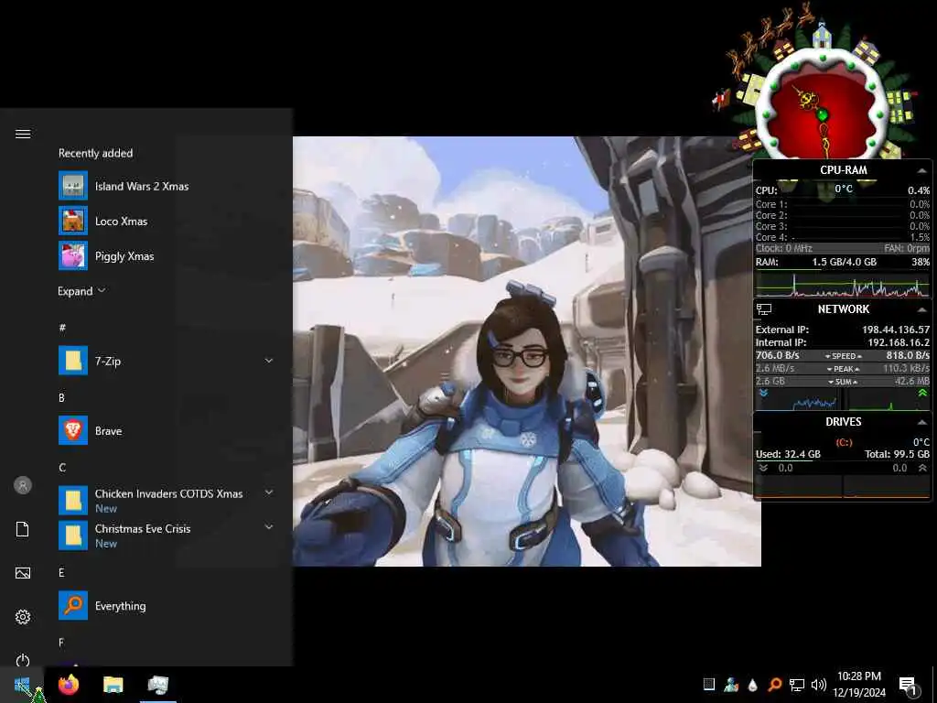
Task: Open File Explorer from taskbar
Action: [113, 685]
